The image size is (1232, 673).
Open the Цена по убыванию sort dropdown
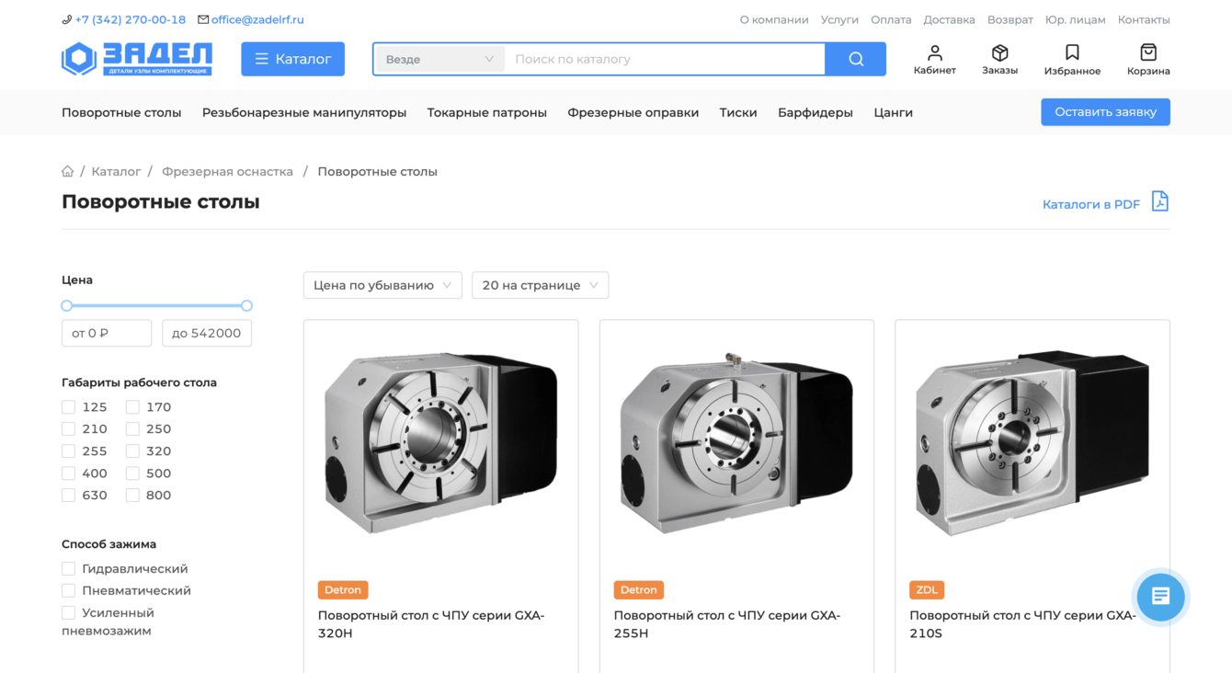[x=382, y=285]
